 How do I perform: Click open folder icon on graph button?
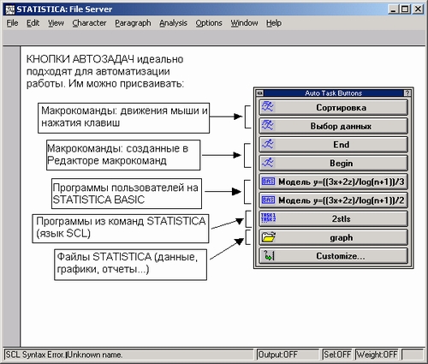click(268, 237)
